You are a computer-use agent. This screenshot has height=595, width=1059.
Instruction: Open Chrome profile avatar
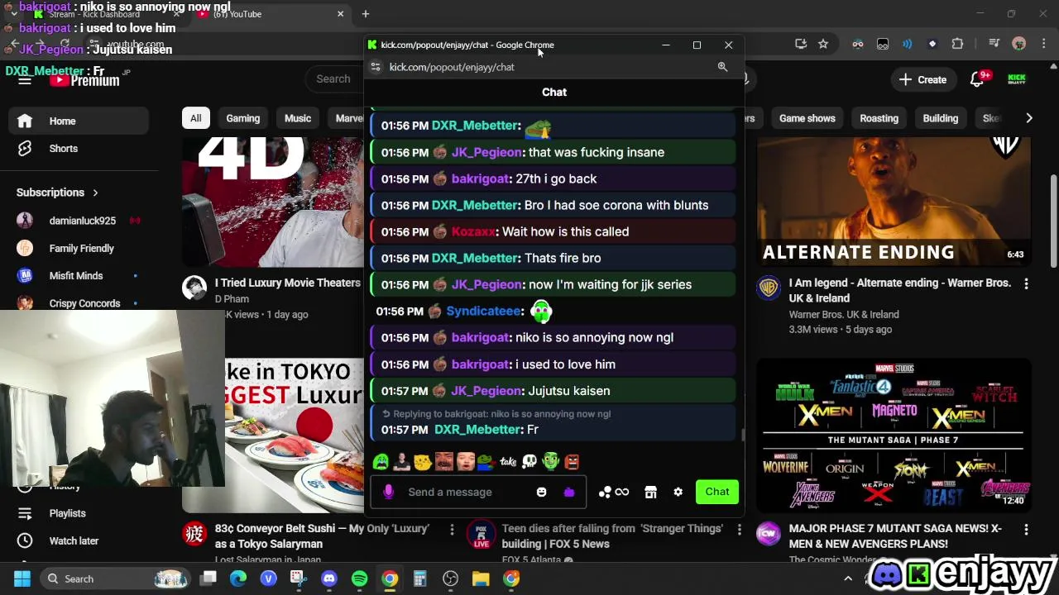click(1018, 44)
